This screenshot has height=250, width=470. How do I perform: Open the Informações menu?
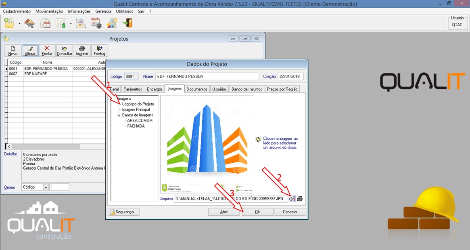tap(79, 11)
